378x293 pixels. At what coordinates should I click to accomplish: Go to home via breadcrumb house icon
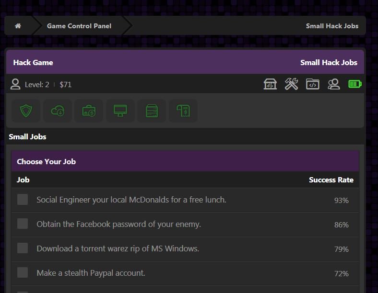point(18,26)
